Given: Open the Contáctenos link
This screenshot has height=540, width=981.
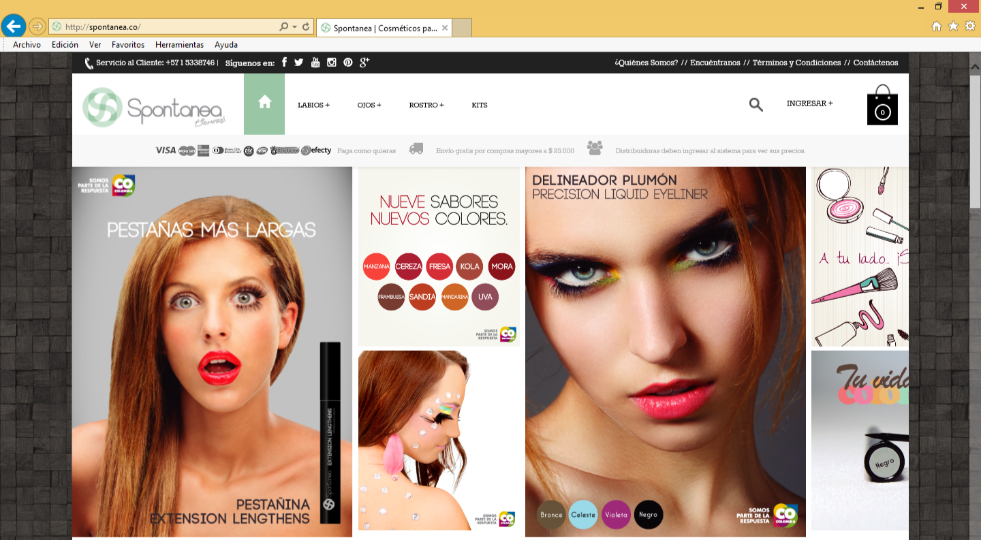Looking at the screenshot, I should pyautogui.click(x=875, y=63).
